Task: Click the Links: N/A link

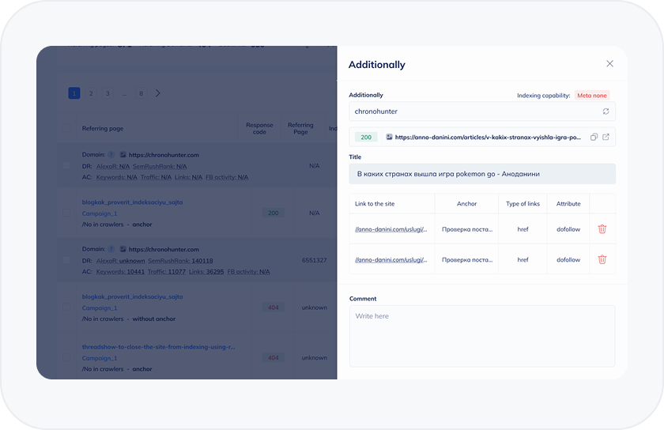Action: 188,177
